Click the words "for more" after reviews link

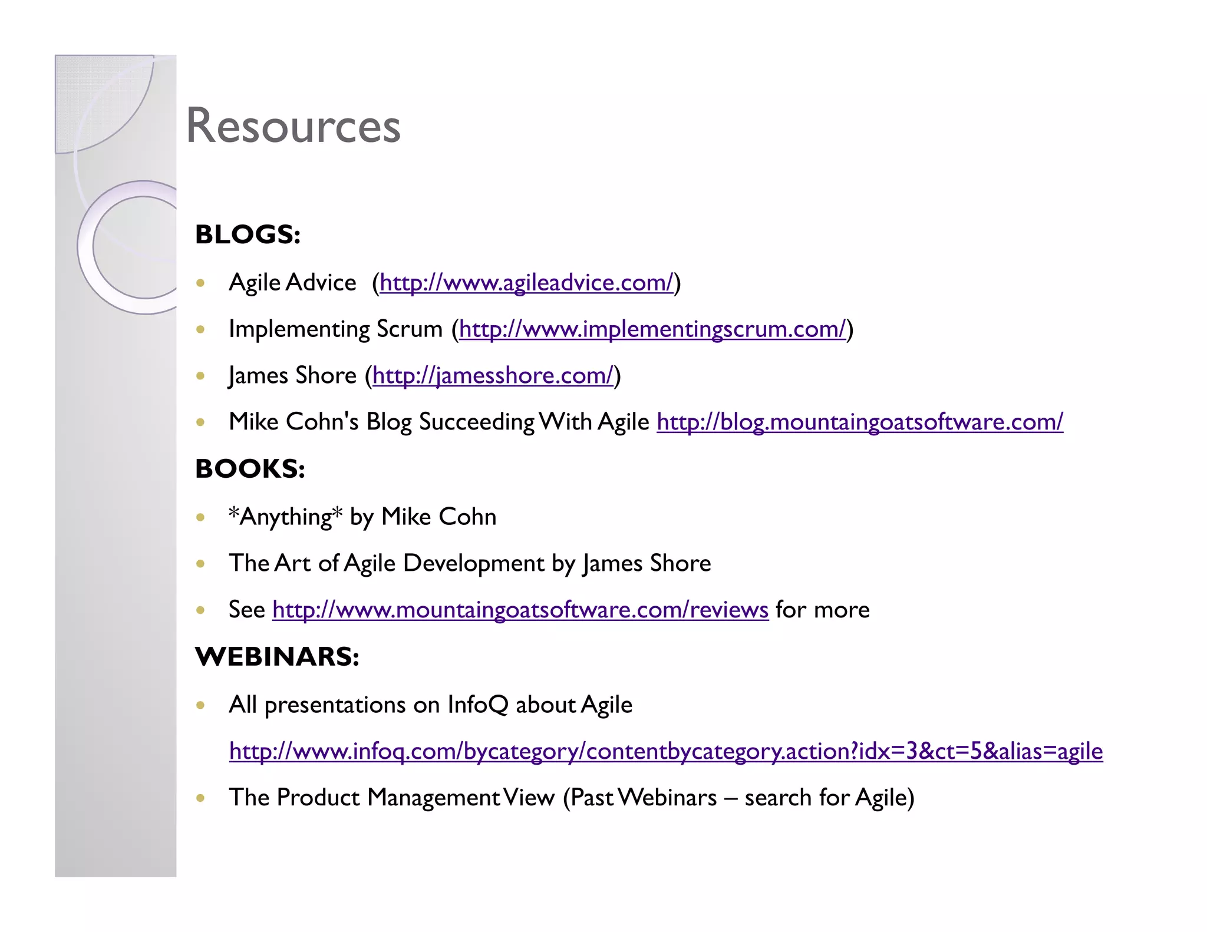pos(823,610)
